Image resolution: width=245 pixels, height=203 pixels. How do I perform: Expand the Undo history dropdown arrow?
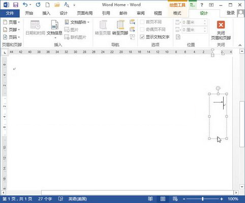point(30,5)
